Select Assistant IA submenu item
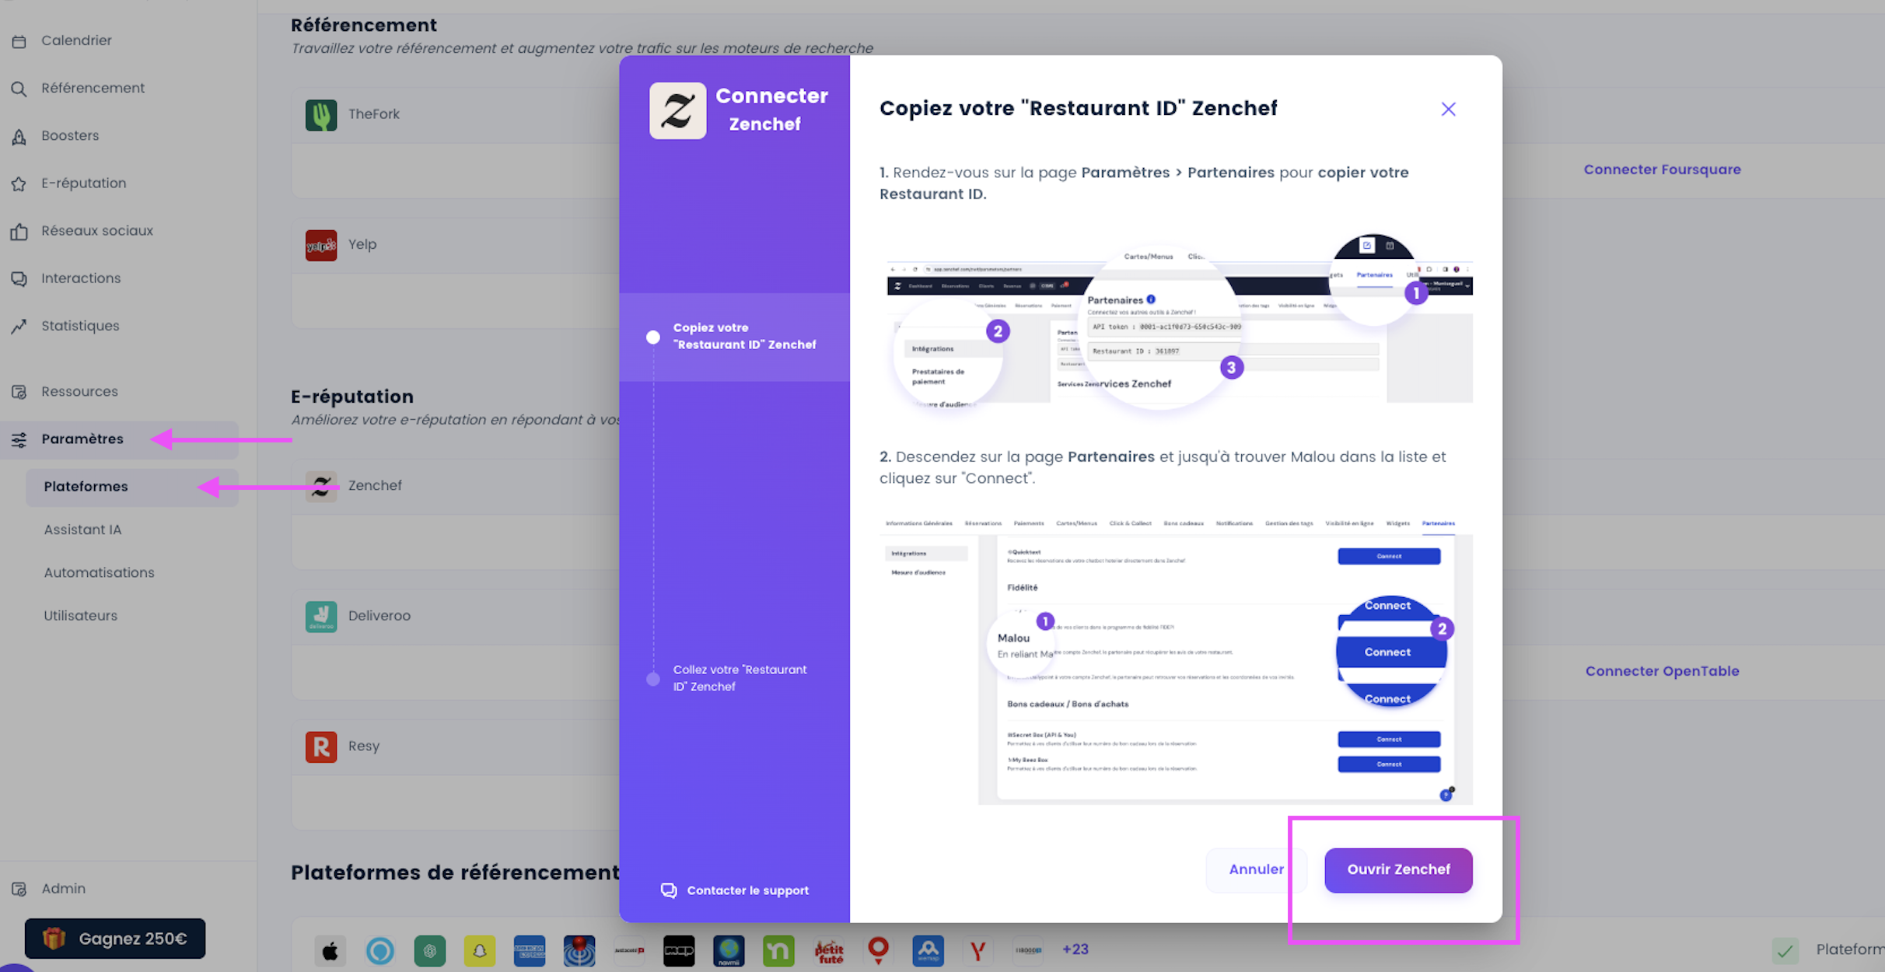This screenshot has height=972, width=1885. [82, 530]
